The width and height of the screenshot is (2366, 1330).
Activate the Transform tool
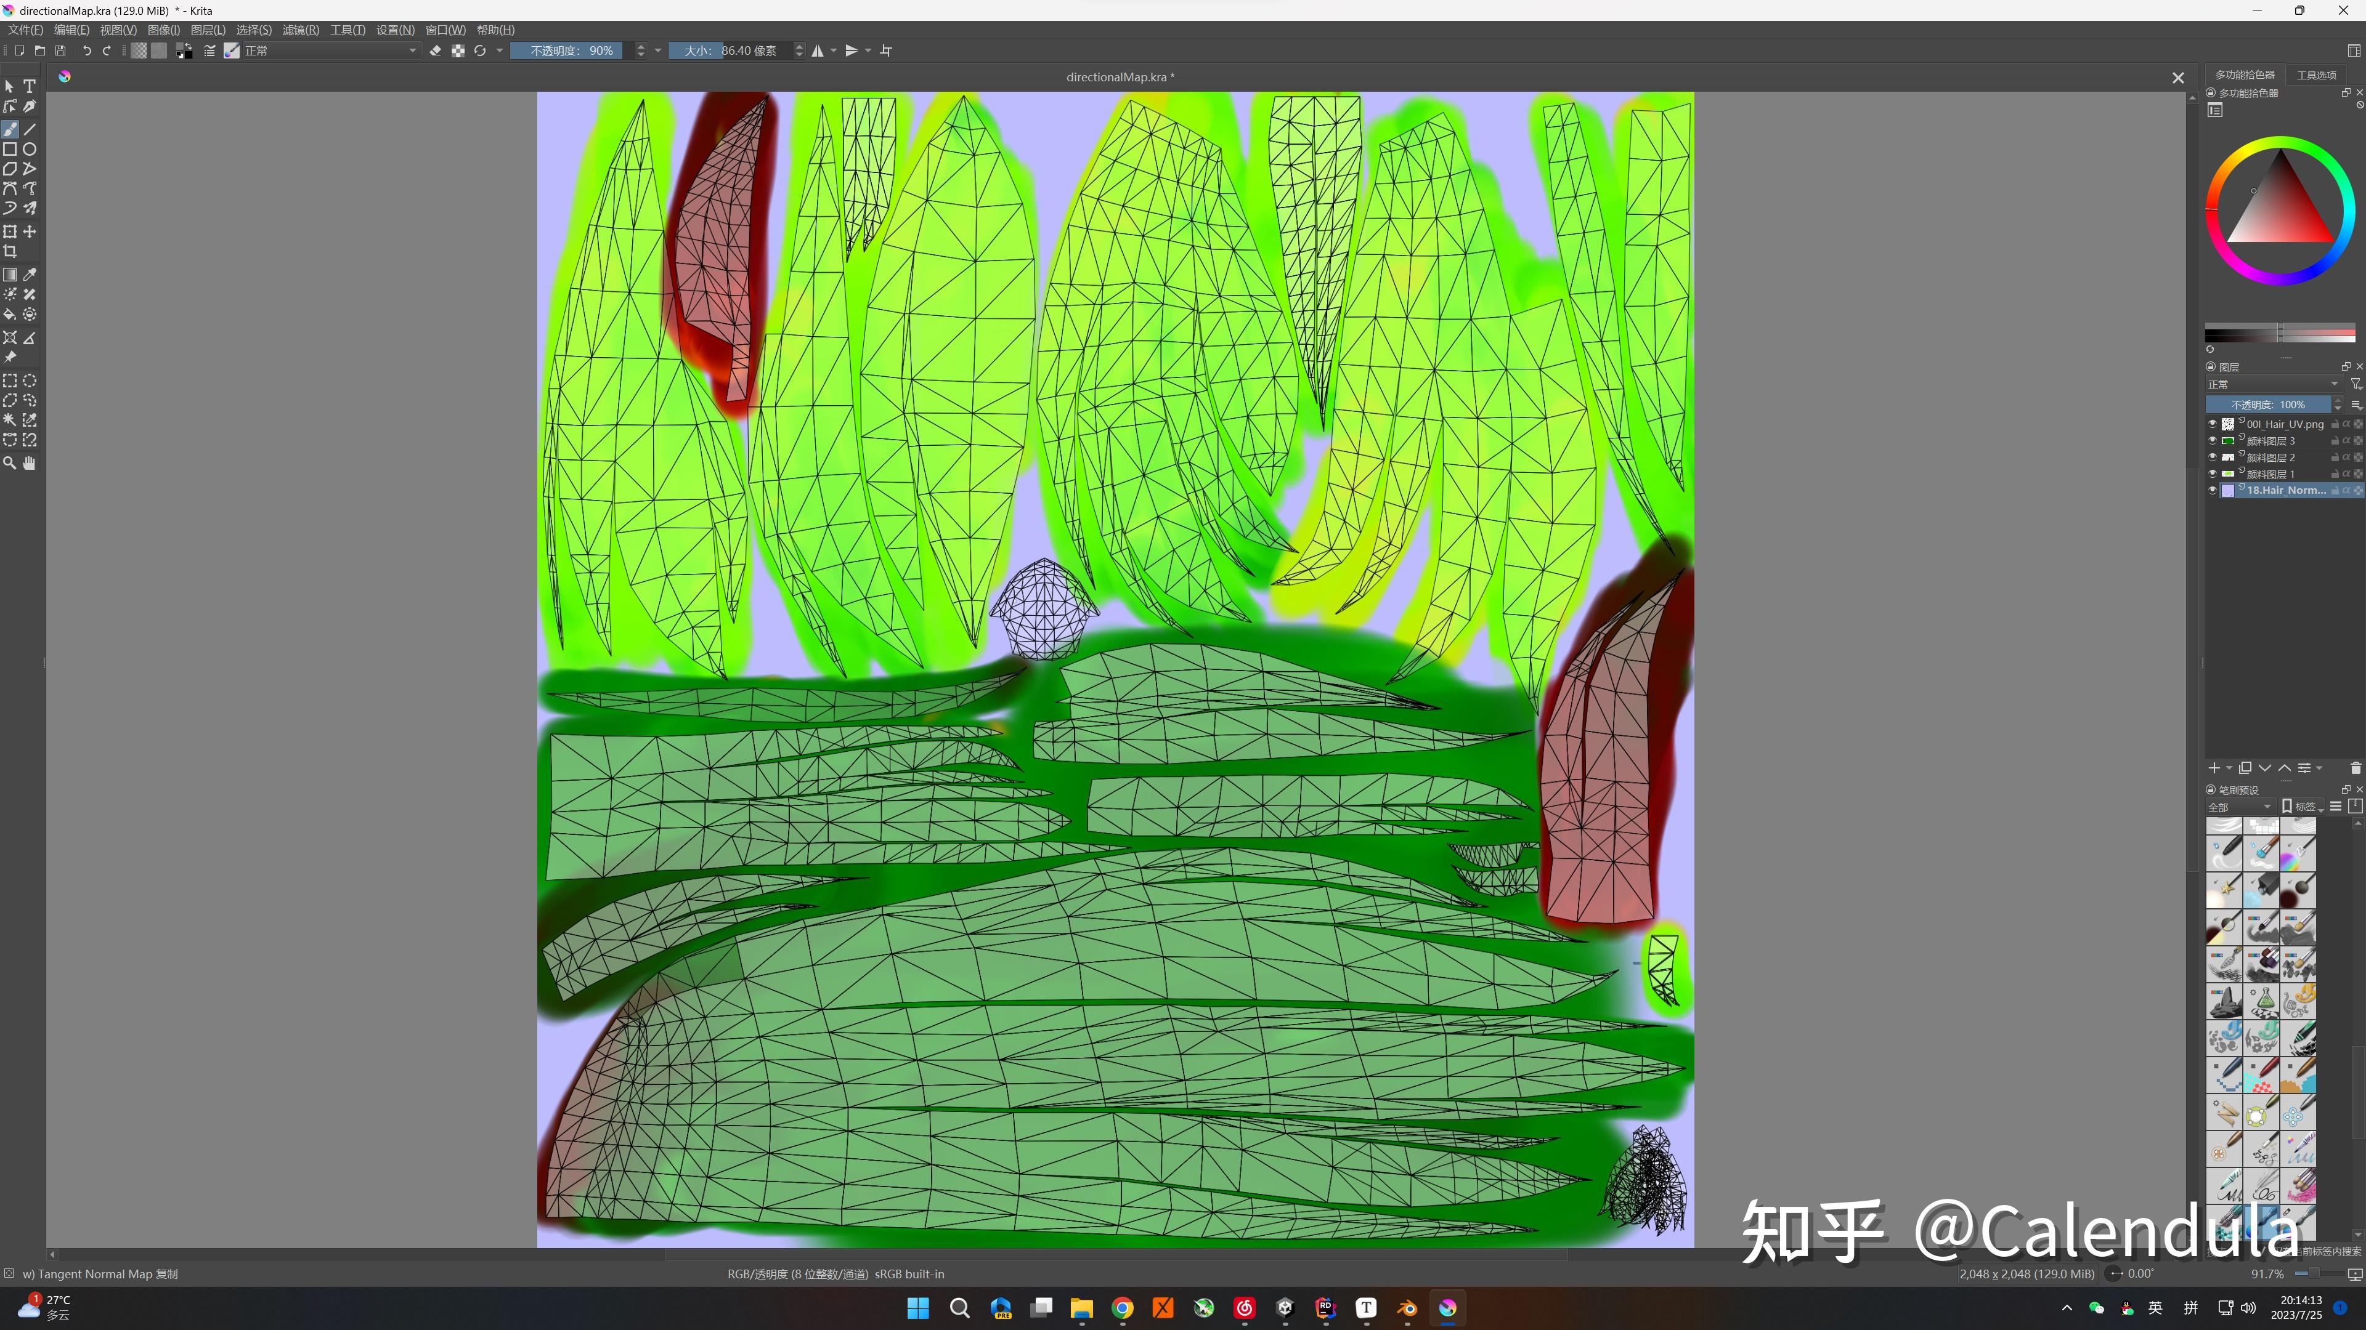click(x=10, y=232)
